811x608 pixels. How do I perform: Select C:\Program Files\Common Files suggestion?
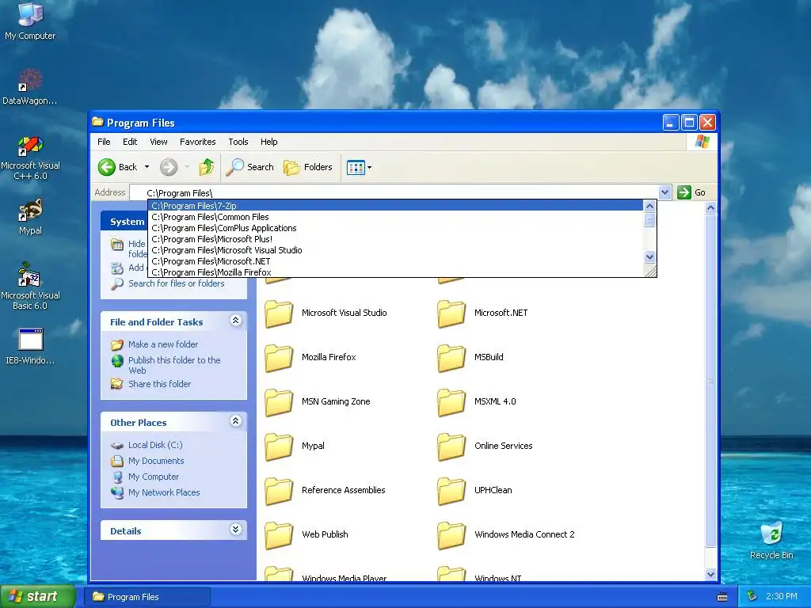point(396,217)
